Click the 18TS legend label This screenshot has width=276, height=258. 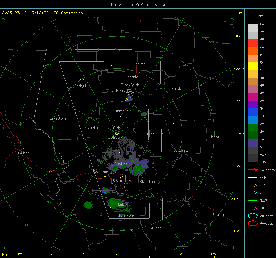(264, 208)
